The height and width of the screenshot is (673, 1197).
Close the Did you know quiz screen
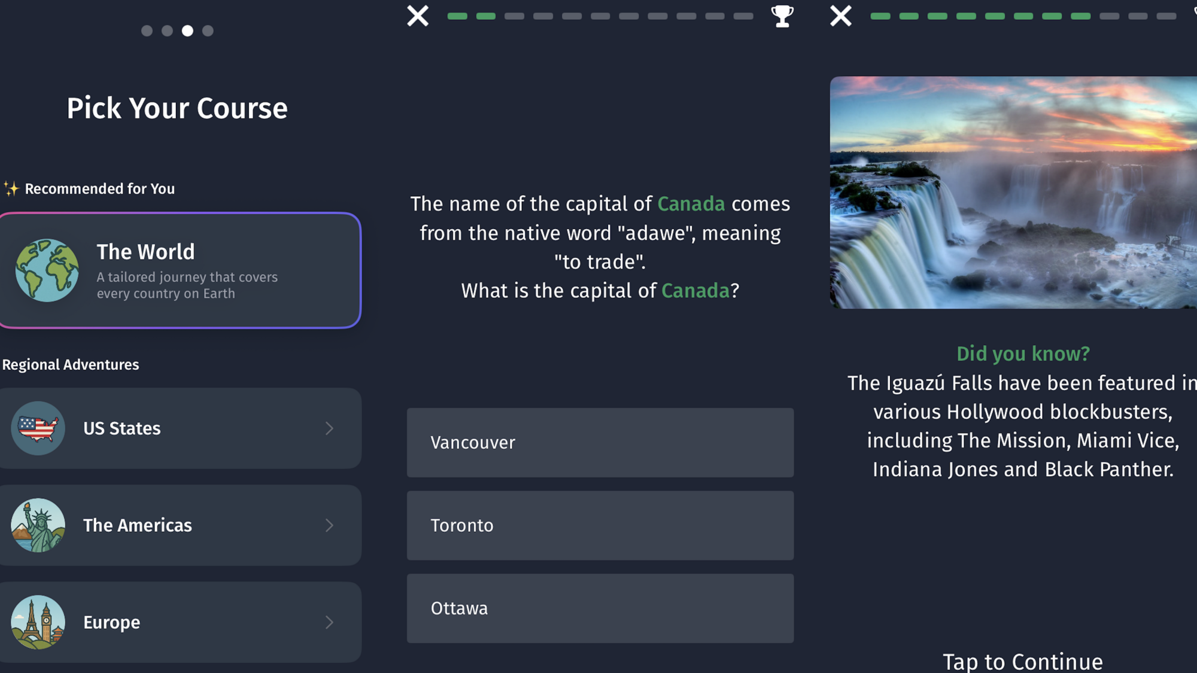(840, 16)
